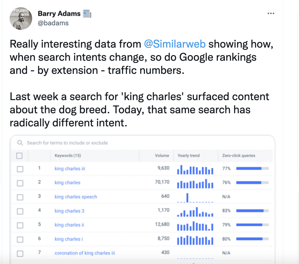Image resolution: width=299 pixels, height=264 pixels.
Task: Click the Keywords (15) column header
Action: pos(68,156)
